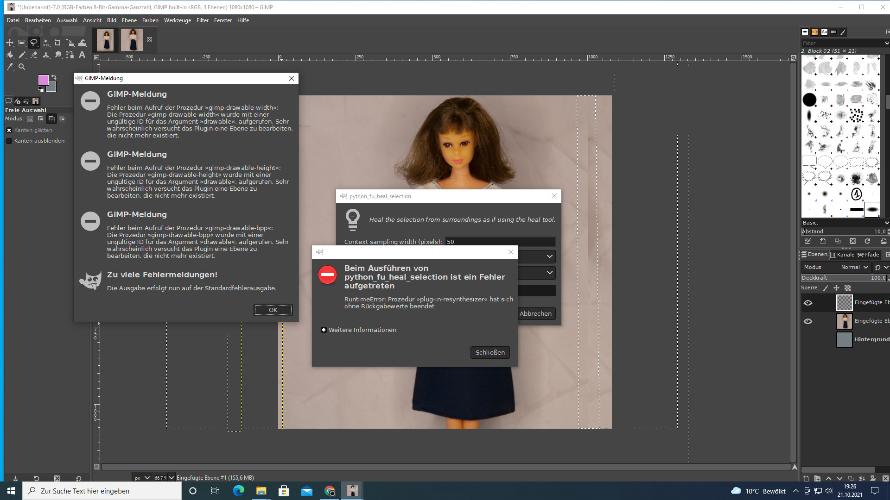Click OK in GIMP-Meldung dialog
The height and width of the screenshot is (500, 890).
point(273,310)
